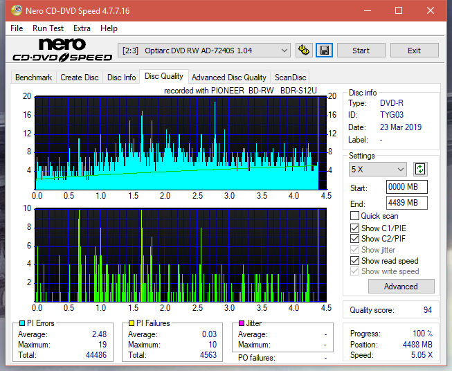
Task: Switch to the Benchmark tab
Action: 34,78
